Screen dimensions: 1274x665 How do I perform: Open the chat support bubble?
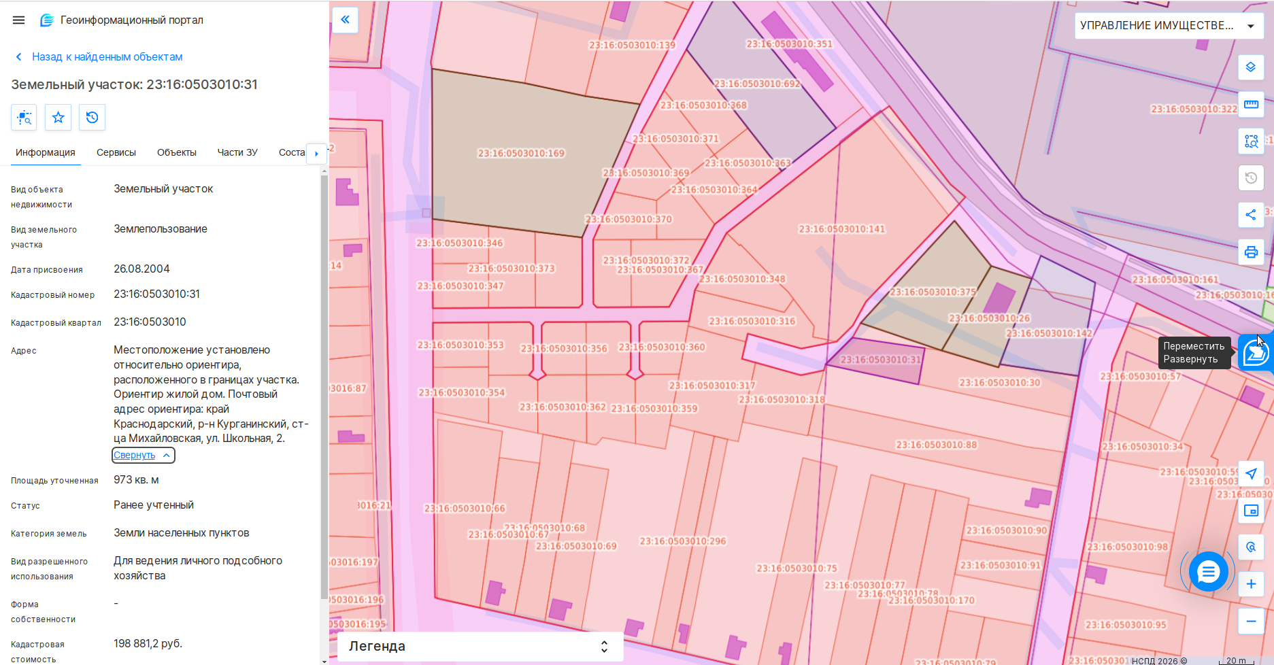(x=1208, y=572)
